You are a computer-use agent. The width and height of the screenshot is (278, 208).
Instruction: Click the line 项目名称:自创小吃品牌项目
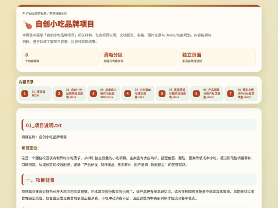[x=44, y=137]
